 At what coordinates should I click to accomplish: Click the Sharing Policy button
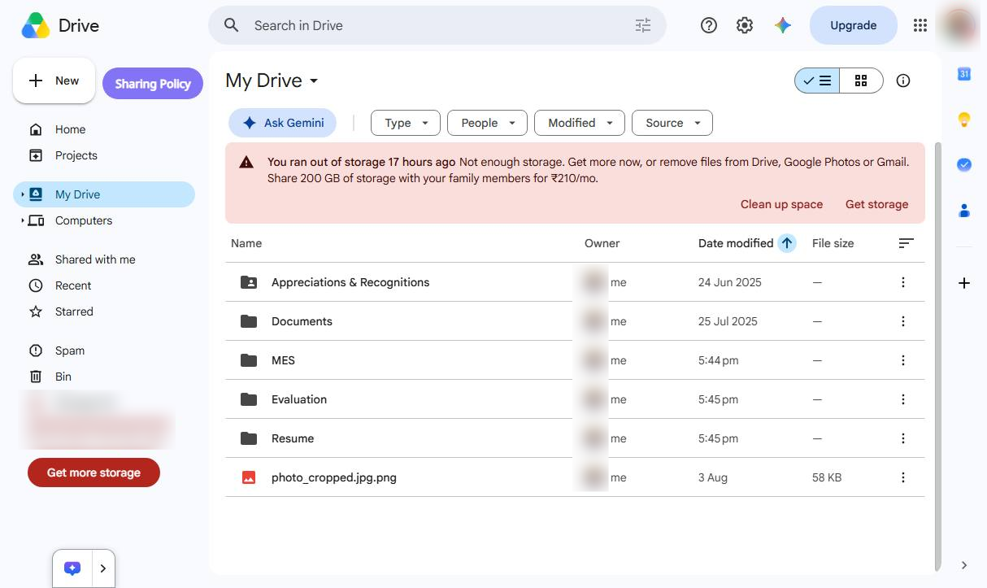(153, 83)
